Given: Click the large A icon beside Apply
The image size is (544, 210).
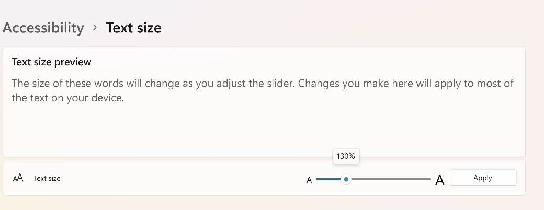Looking at the screenshot, I should click(x=440, y=180).
